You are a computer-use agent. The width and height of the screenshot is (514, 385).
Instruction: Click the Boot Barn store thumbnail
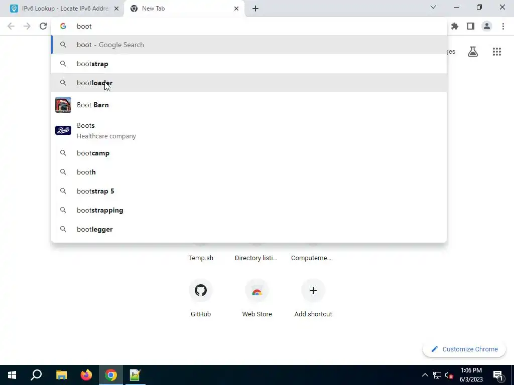pos(63,105)
